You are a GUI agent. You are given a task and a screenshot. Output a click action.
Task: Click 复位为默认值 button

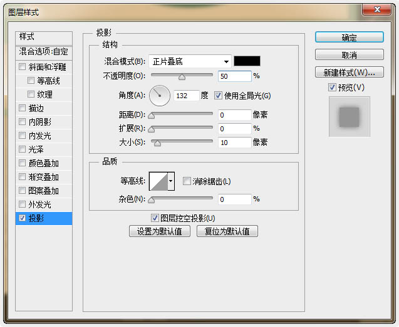[x=227, y=231]
